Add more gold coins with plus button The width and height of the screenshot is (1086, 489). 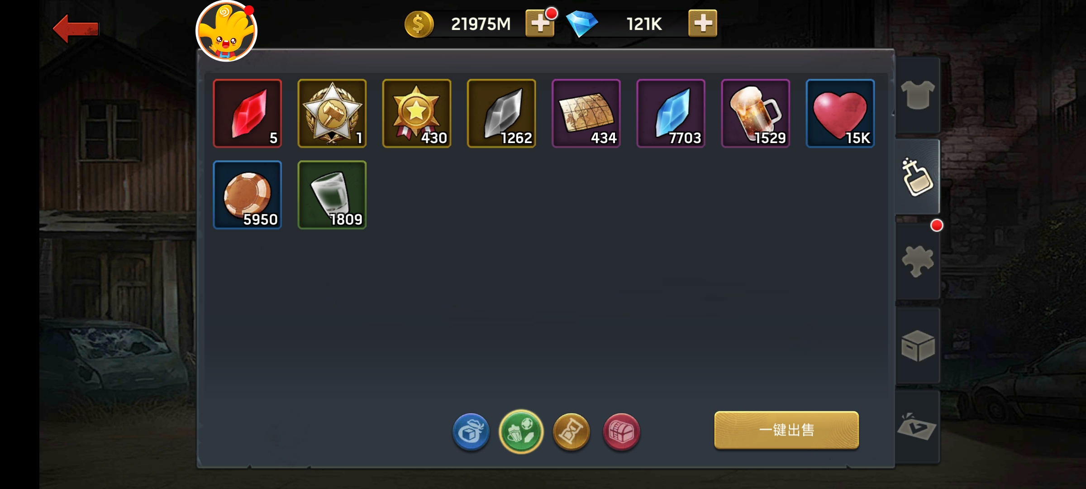click(540, 23)
